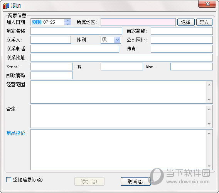Focus the 联系地址 input field
The width and height of the screenshot is (219, 193).
[x=121, y=58]
